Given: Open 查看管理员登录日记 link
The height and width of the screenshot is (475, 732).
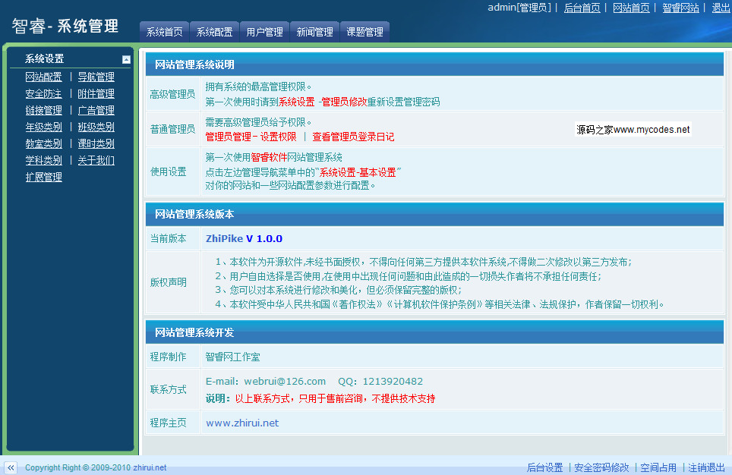Looking at the screenshot, I should (x=353, y=137).
